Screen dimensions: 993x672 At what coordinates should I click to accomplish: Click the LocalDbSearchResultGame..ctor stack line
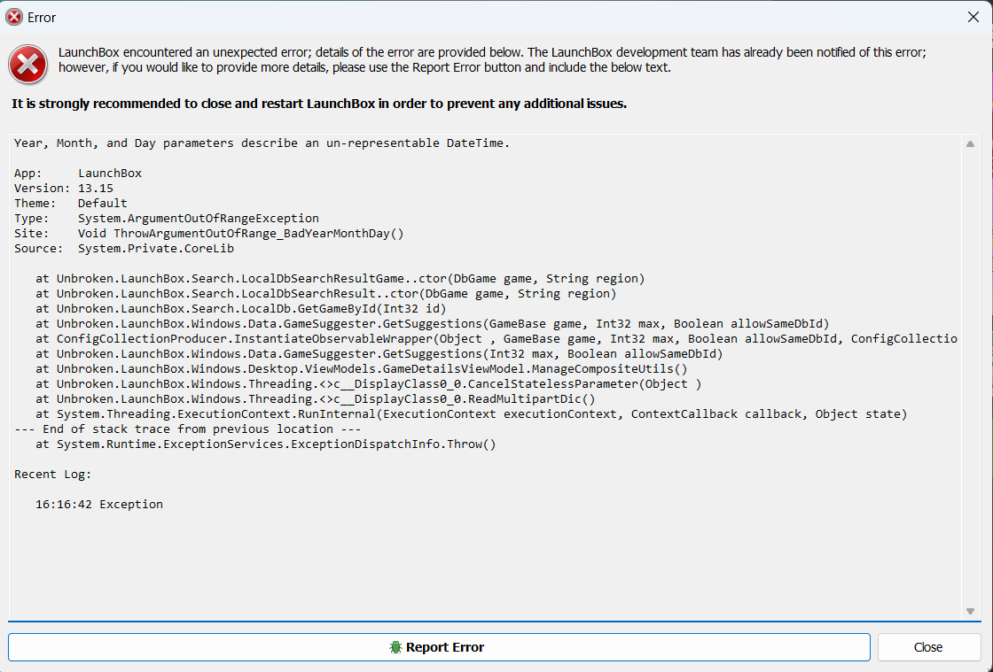(x=340, y=279)
